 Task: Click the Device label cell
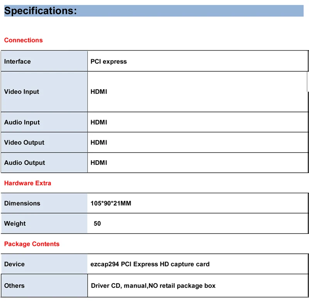coord(14,264)
